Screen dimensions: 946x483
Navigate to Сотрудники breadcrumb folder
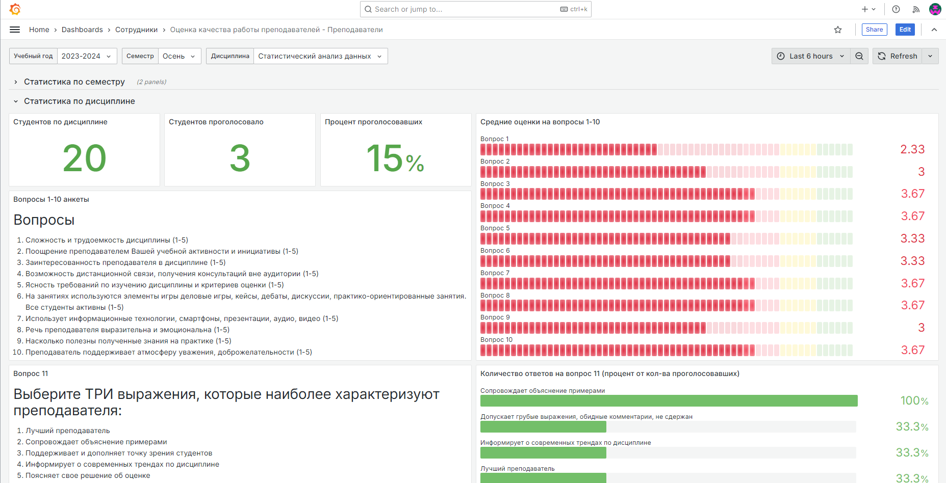click(136, 30)
